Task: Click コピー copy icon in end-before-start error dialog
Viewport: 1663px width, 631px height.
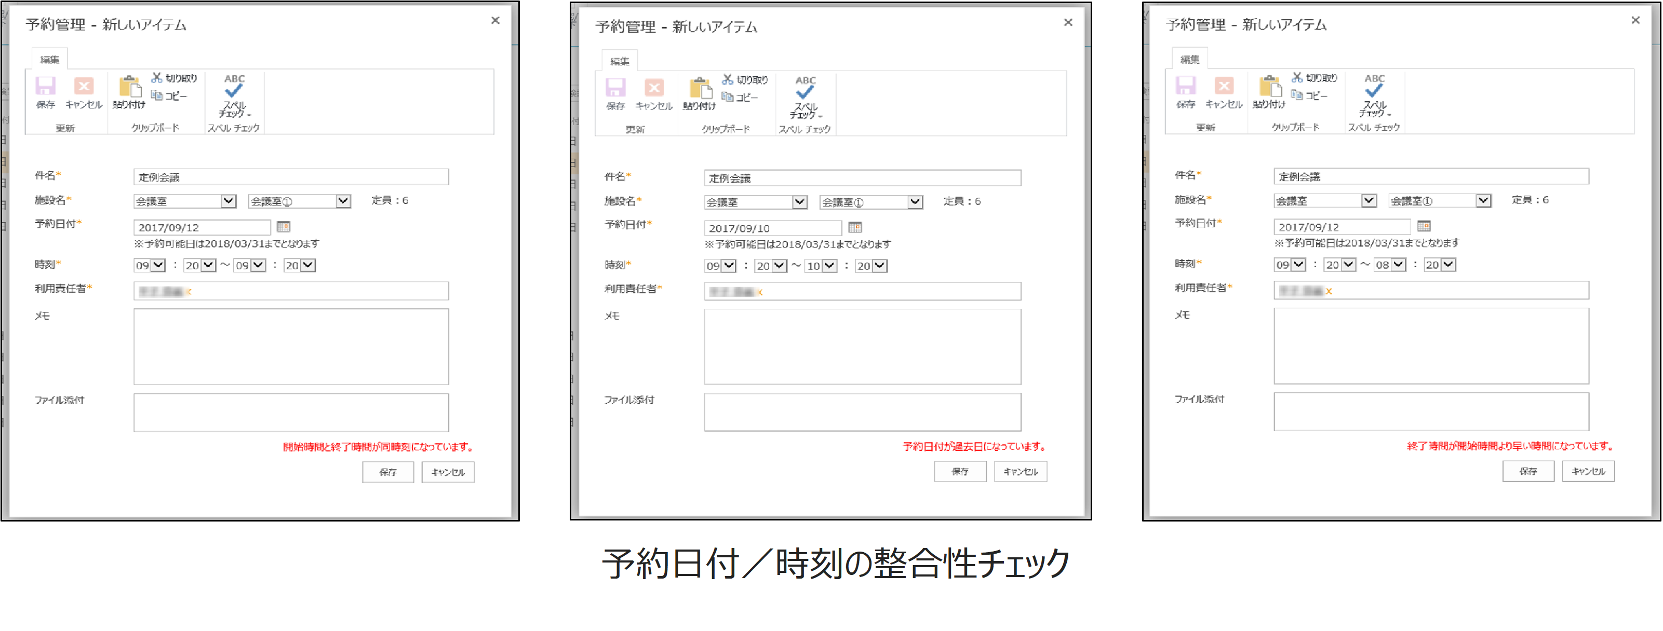Action: pos(1309,95)
